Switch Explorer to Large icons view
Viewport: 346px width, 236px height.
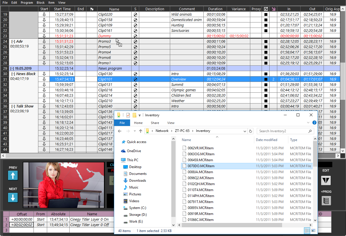(x=313, y=231)
